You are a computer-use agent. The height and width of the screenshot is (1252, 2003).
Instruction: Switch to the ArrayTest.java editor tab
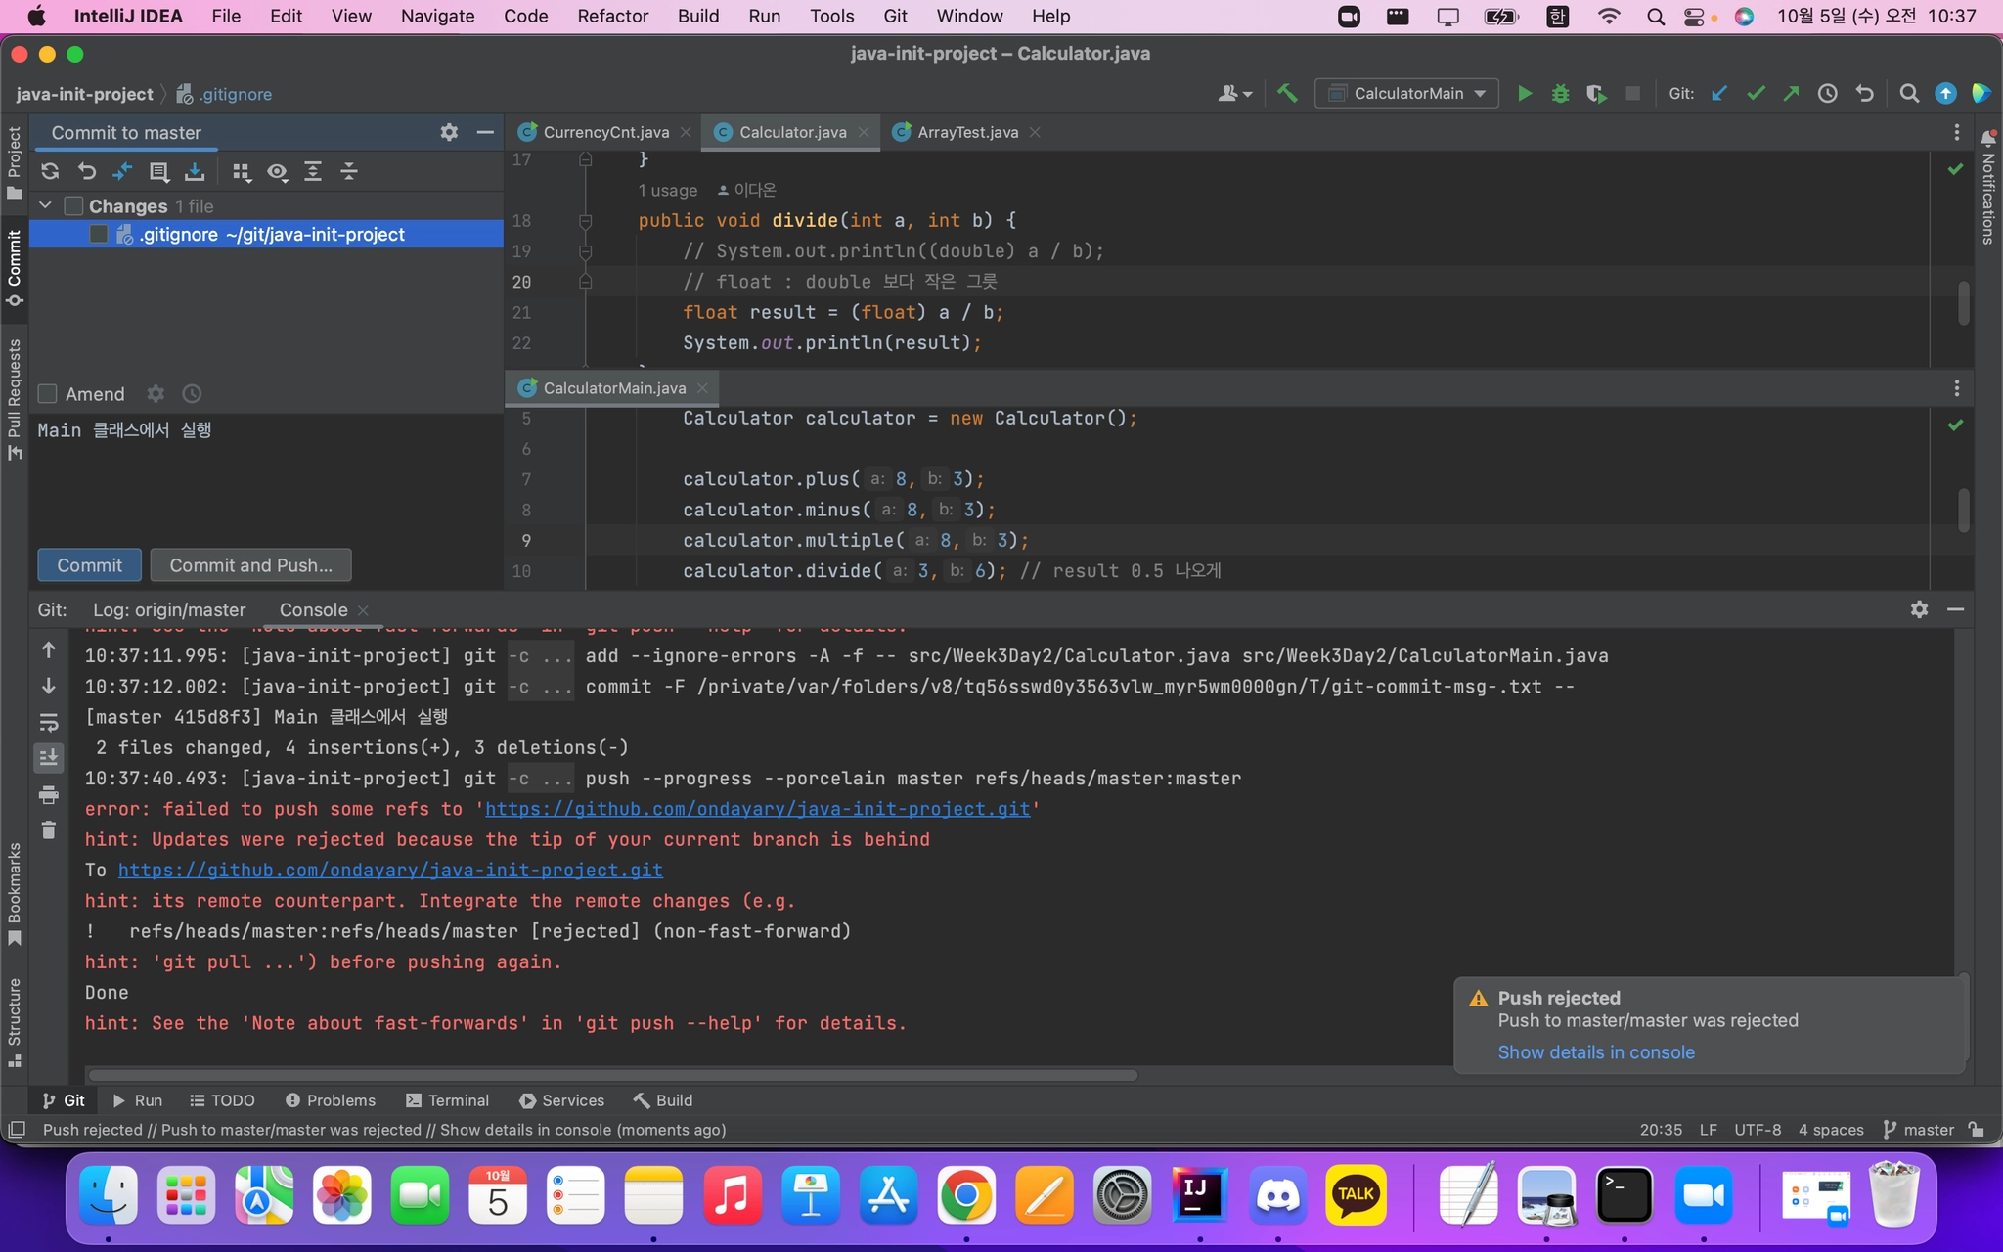tap(966, 132)
